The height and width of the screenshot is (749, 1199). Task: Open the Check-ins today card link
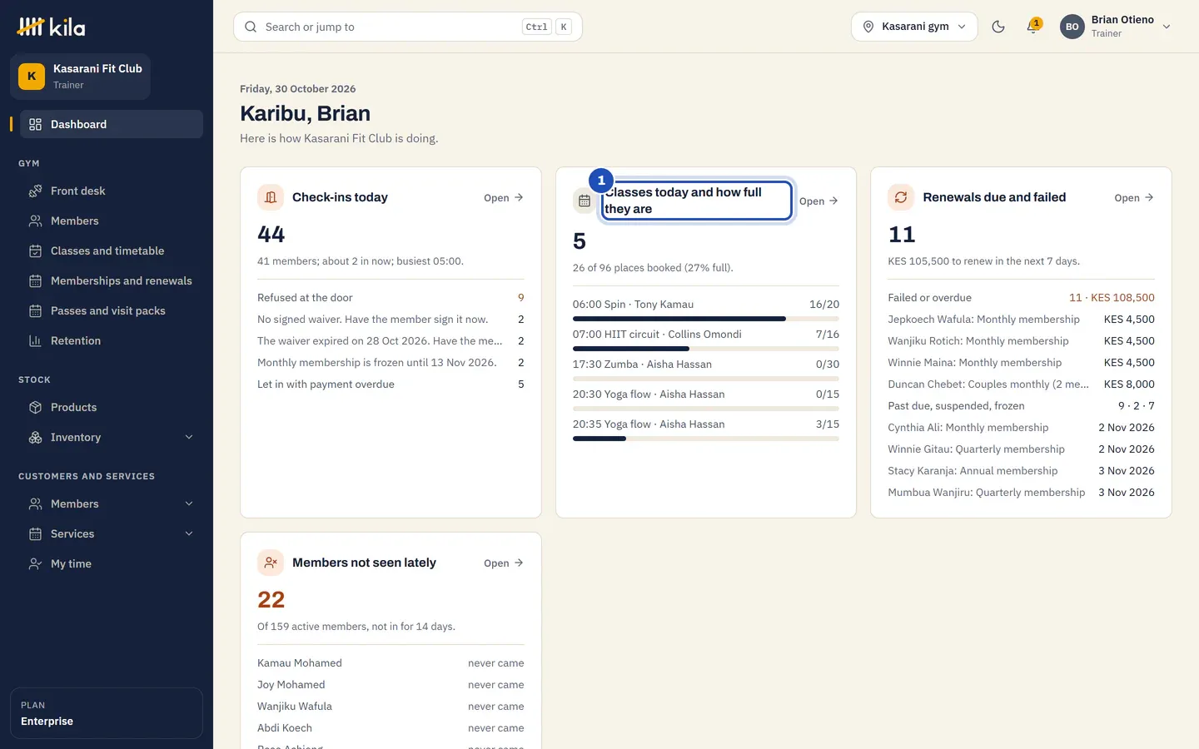(504, 197)
